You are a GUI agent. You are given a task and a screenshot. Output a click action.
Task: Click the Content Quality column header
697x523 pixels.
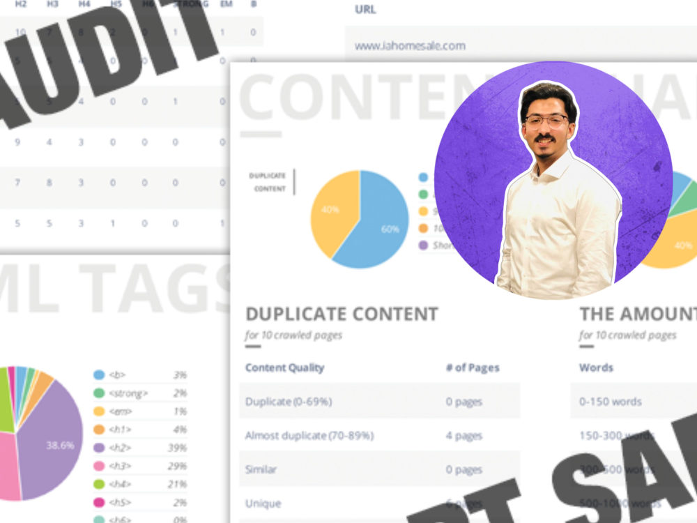(x=284, y=367)
